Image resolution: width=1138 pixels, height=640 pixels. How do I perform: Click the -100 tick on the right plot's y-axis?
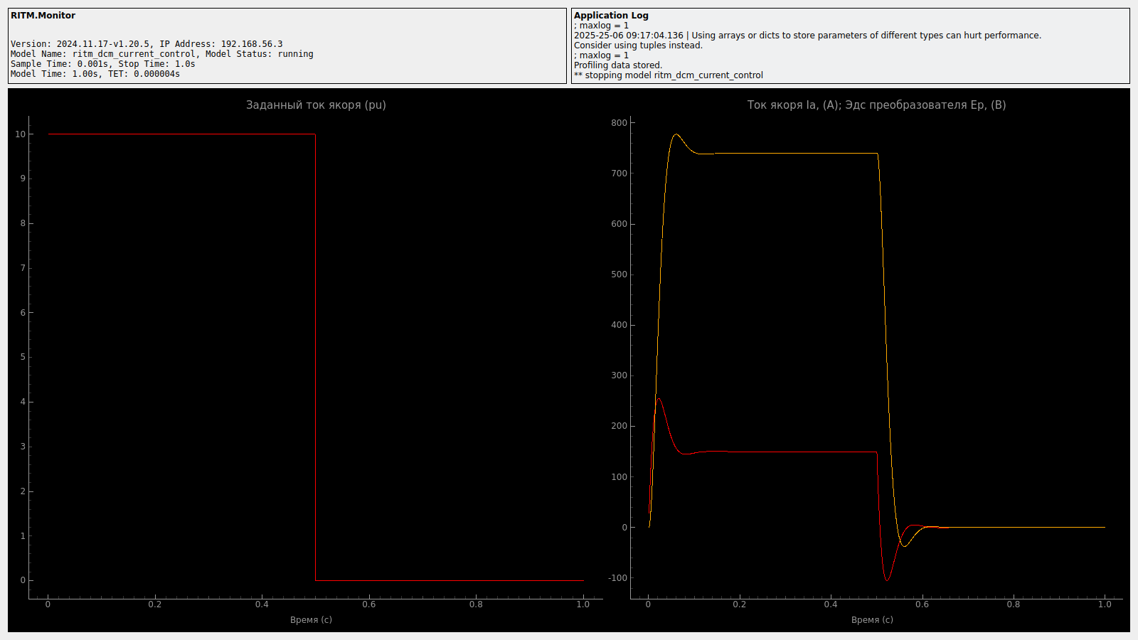click(617, 578)
